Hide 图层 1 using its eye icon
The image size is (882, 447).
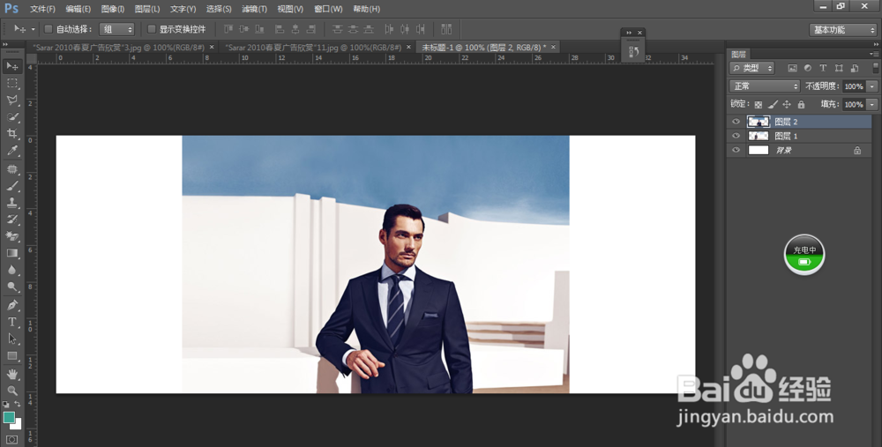point(736,136)
